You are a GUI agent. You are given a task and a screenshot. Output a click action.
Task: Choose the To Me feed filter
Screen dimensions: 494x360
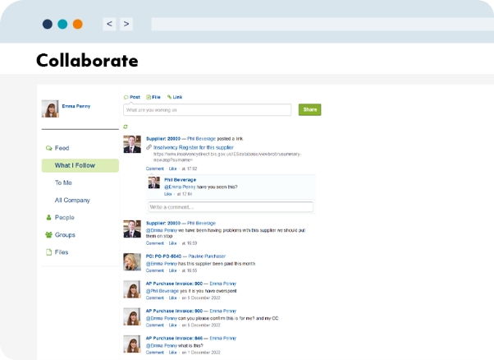click(63, 182)
